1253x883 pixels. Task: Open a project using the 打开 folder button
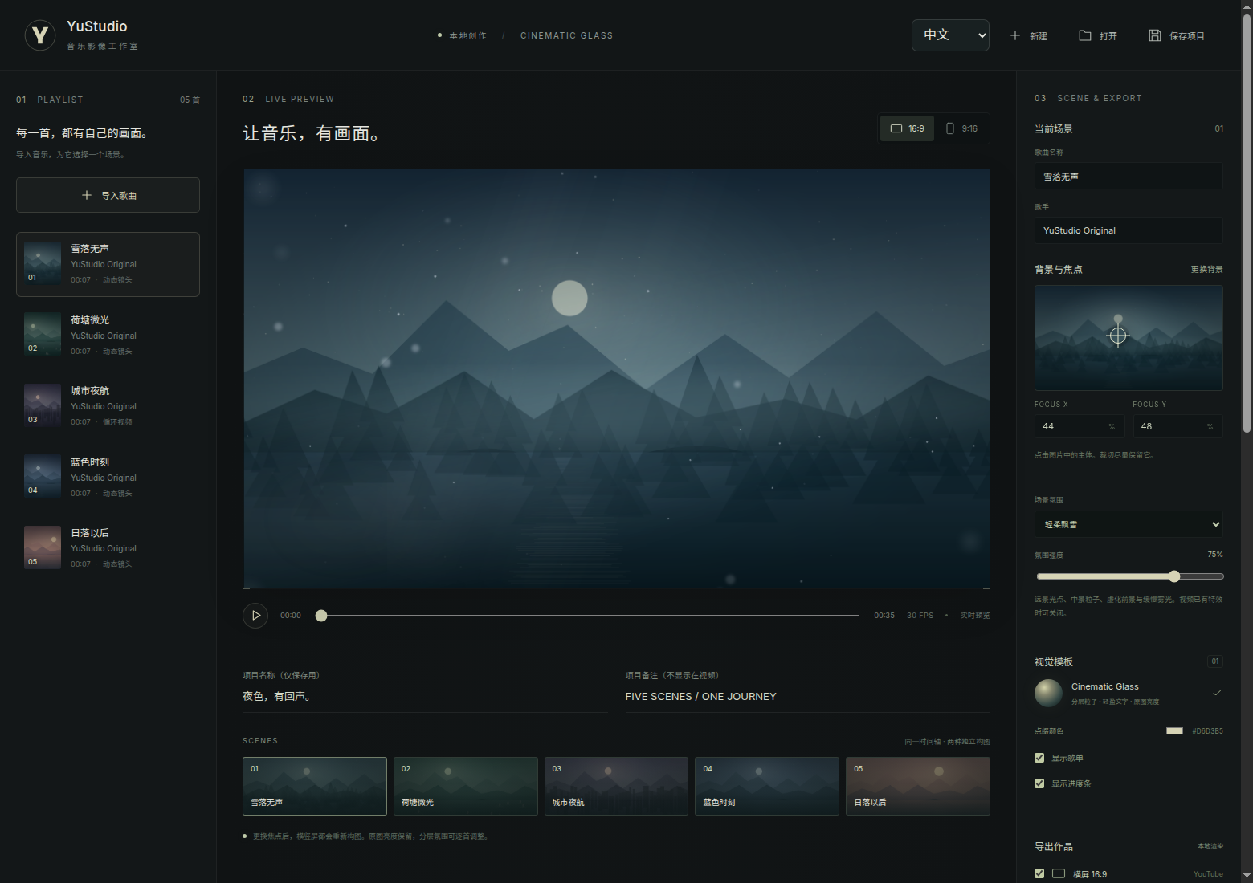[x=1098, y=35]
